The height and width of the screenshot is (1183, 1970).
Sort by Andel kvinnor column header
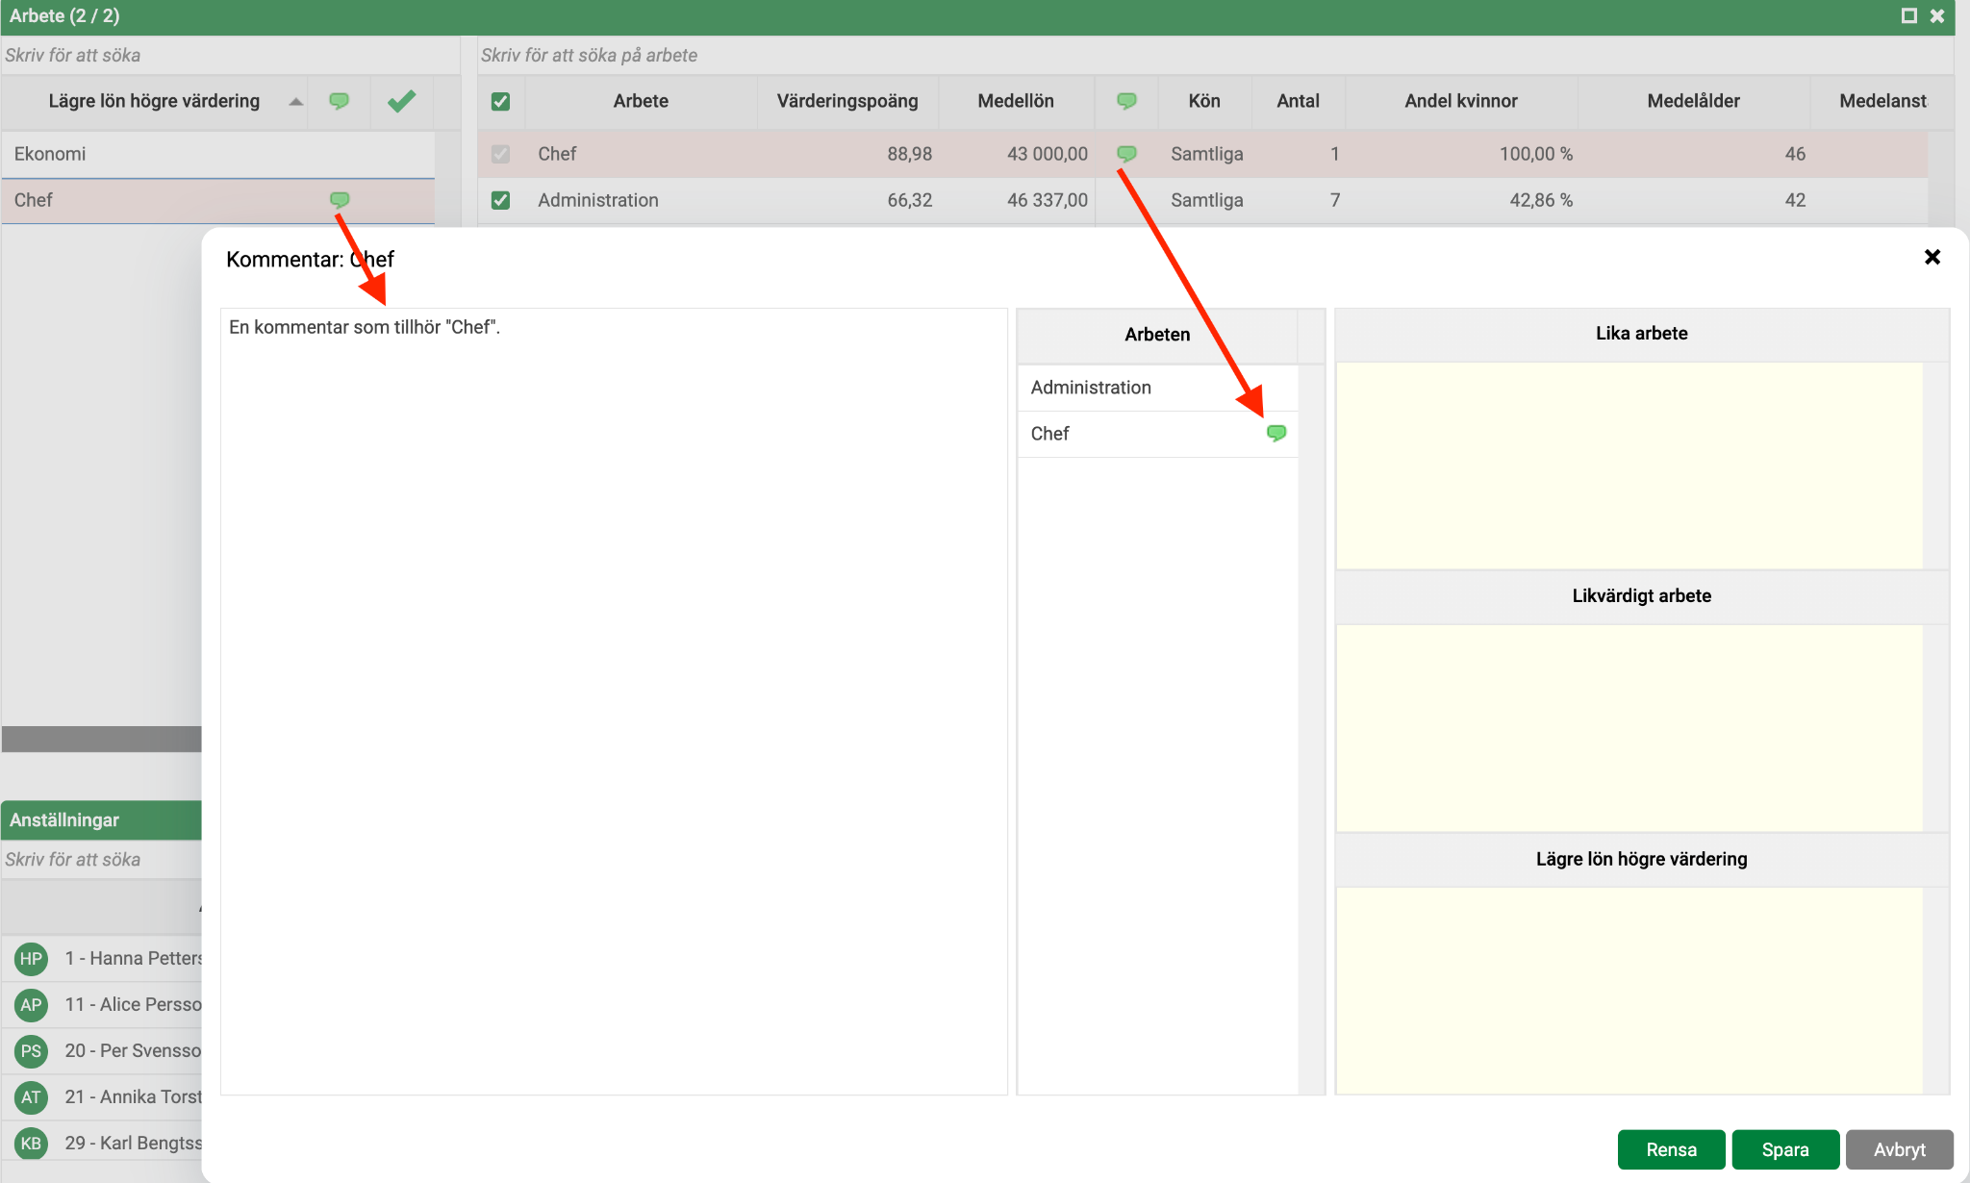click(1461, 101)
